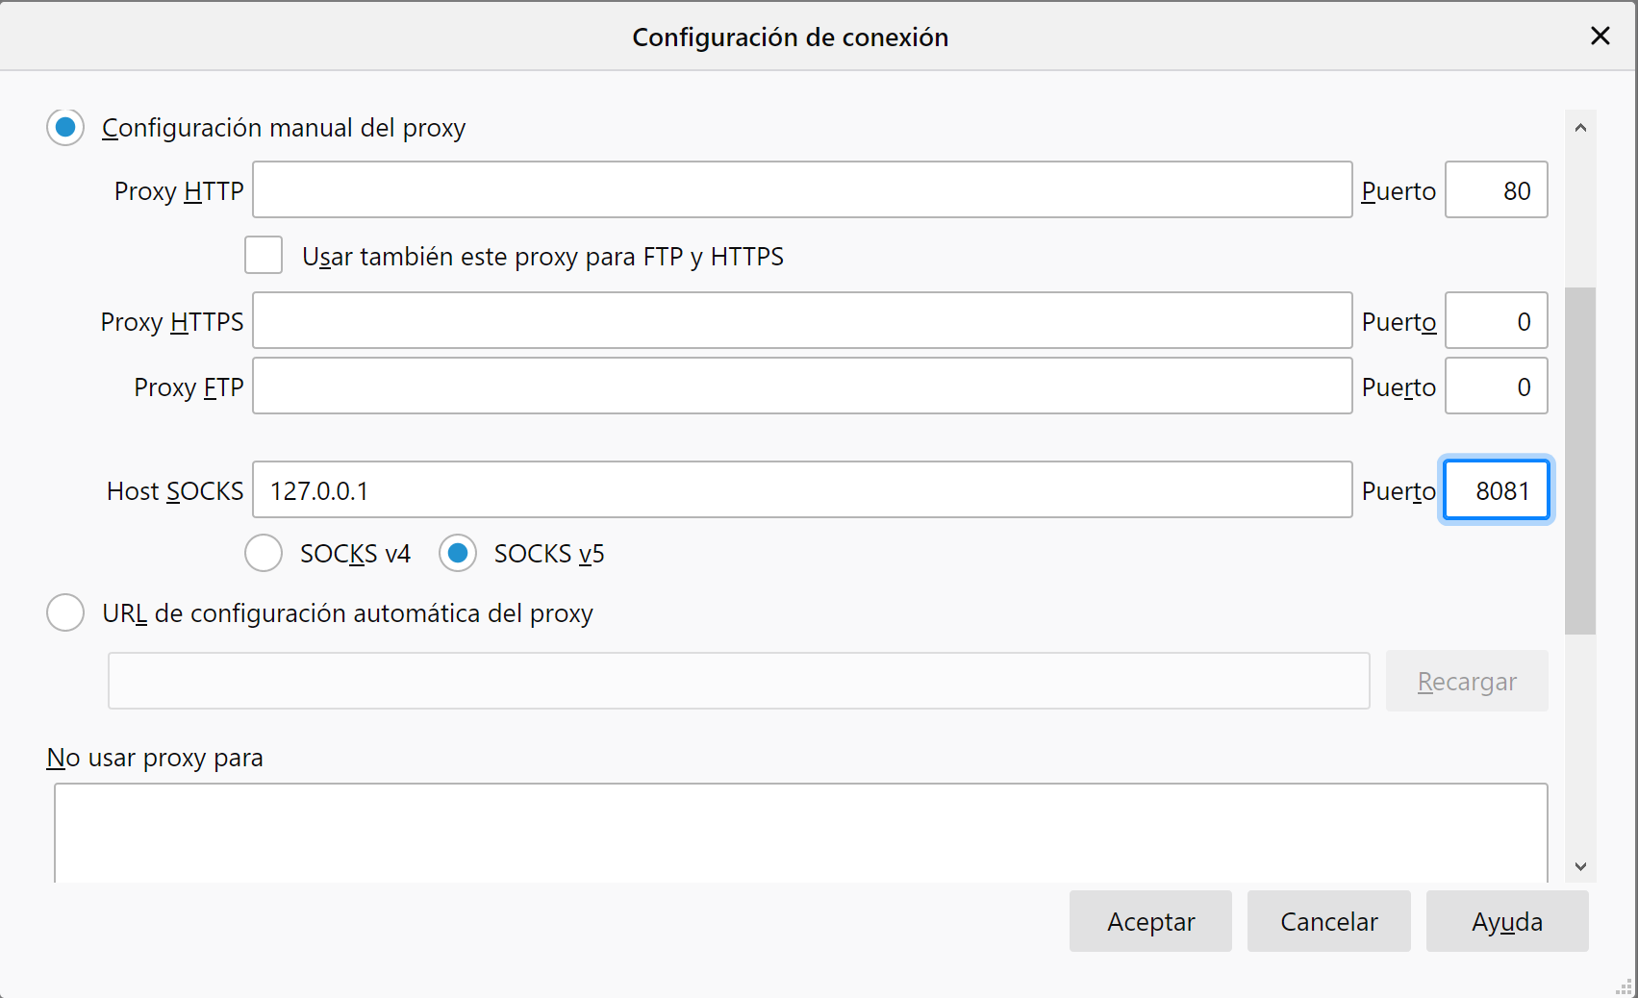Image resolution: width=1638 pixels, height=998 pixels.
Task: Select SOCKS v5 radio button
Action: [x=458, y=554]
